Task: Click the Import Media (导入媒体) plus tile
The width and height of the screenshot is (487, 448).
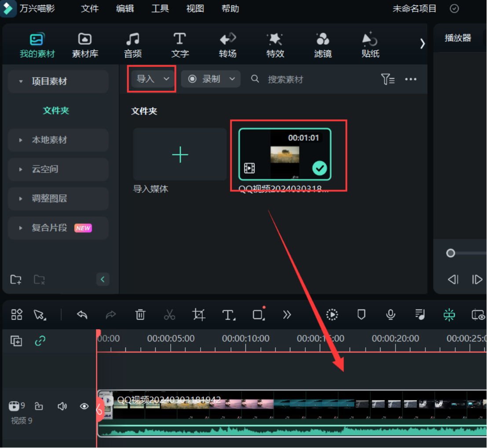Action: 180,154
